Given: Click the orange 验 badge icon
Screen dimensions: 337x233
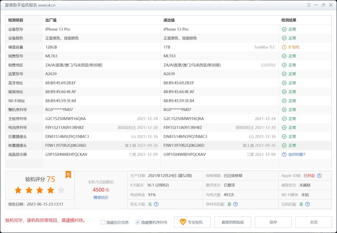Looking at the screenshot, I should click(68, 174).
